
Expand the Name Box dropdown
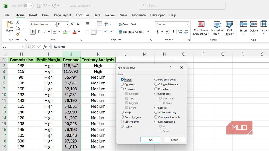[23, 47]
